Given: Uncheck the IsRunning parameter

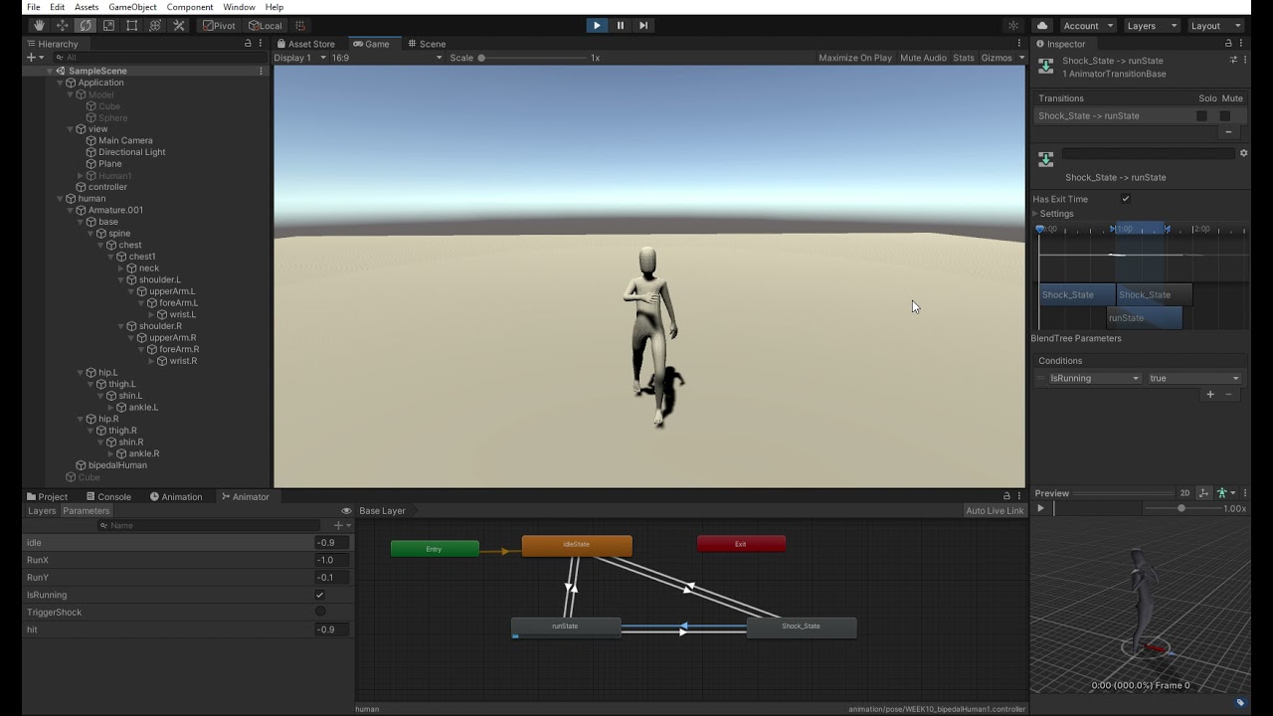Looking at the screenshot, I should coord(319,595).
